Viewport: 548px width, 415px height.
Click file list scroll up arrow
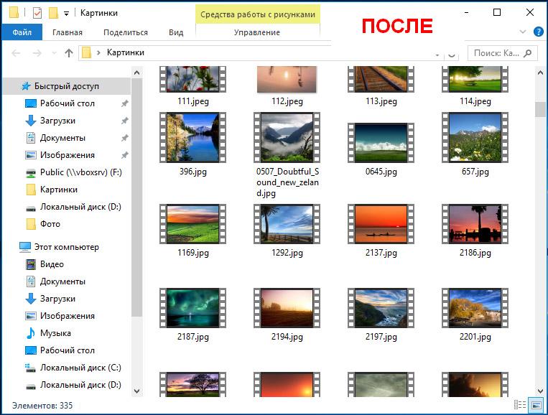point(540,73)
